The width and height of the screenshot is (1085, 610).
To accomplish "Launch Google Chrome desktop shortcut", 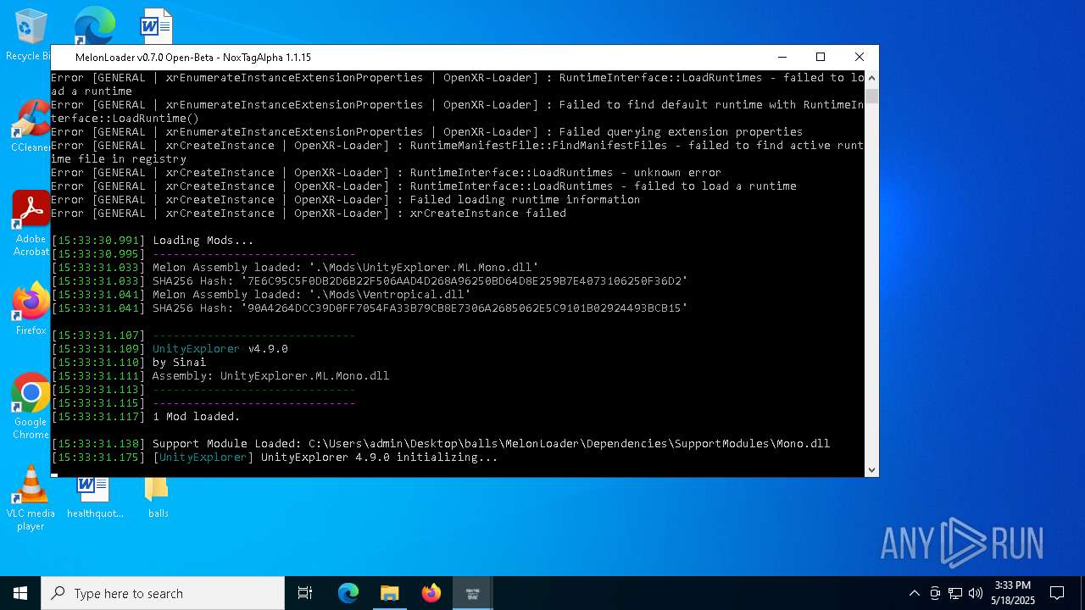I will (x=31, y=407).
